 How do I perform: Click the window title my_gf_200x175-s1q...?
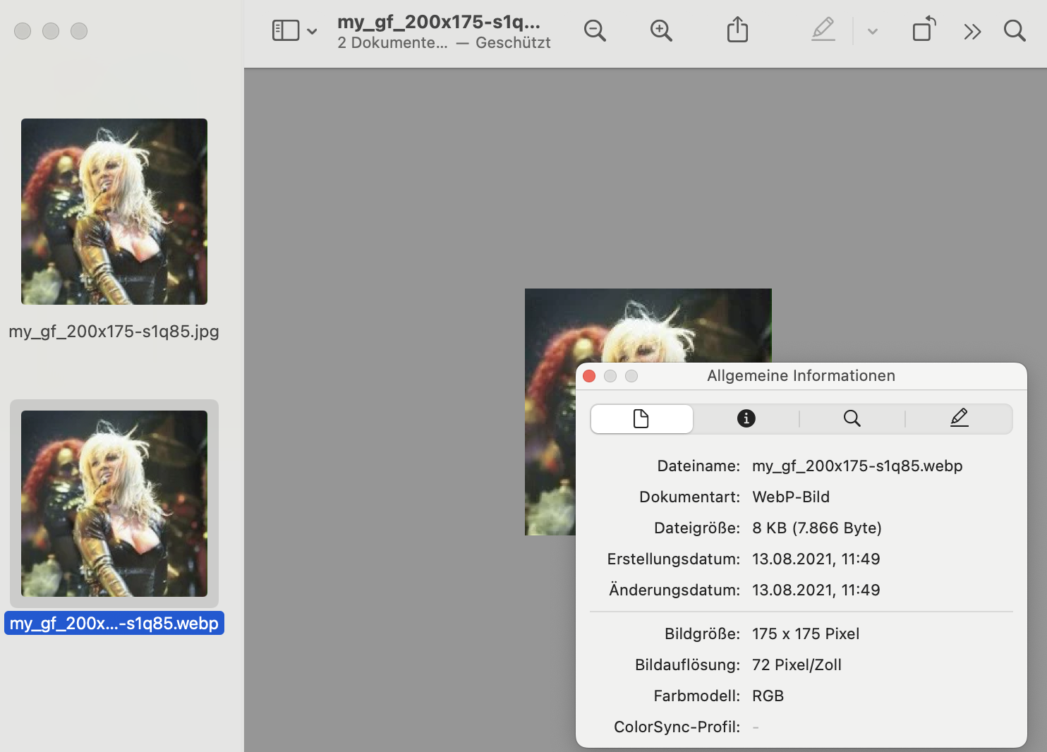coord(439,21)
